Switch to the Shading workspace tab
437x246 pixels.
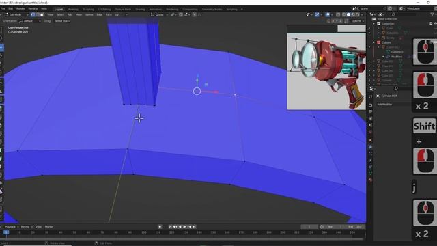[140, 9]
